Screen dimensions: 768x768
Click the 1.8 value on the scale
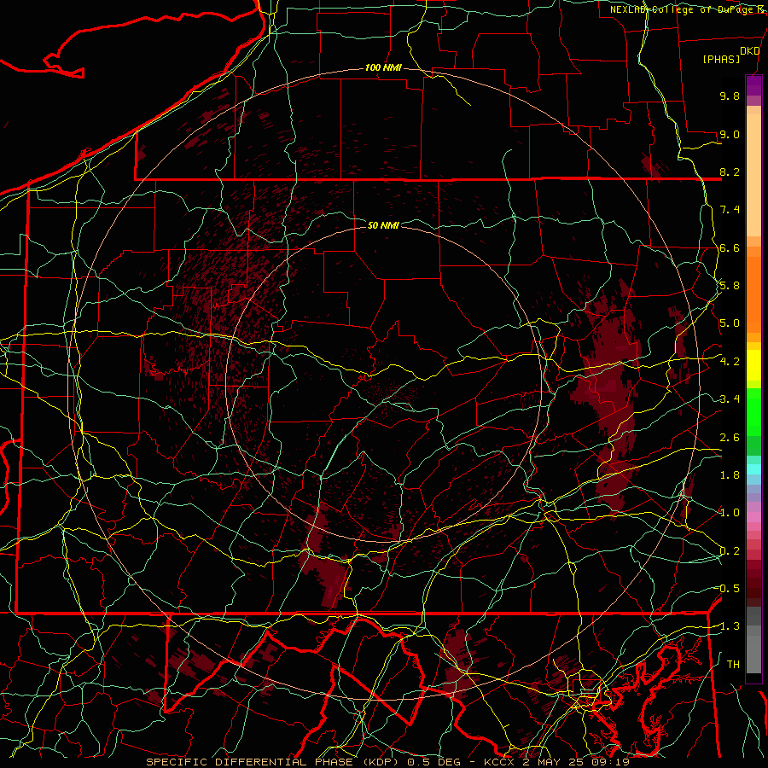(730, 475)
